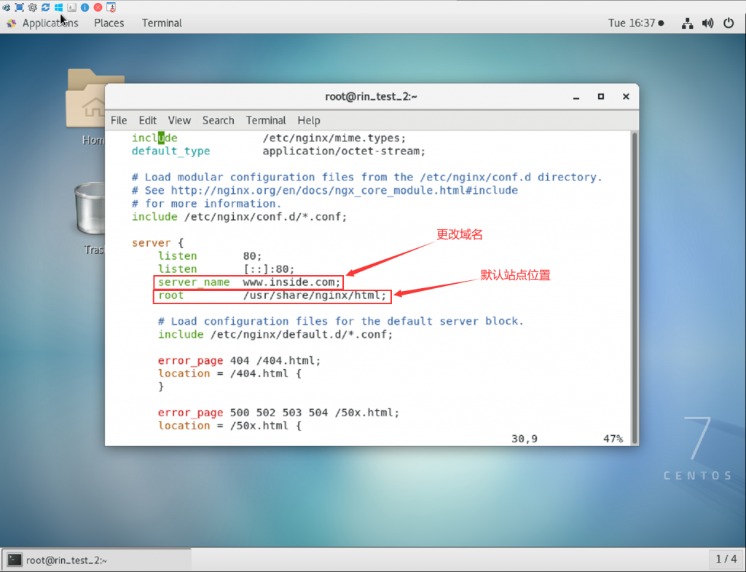Click the red disconnect icon in viewer toolbar

(98, 7)
